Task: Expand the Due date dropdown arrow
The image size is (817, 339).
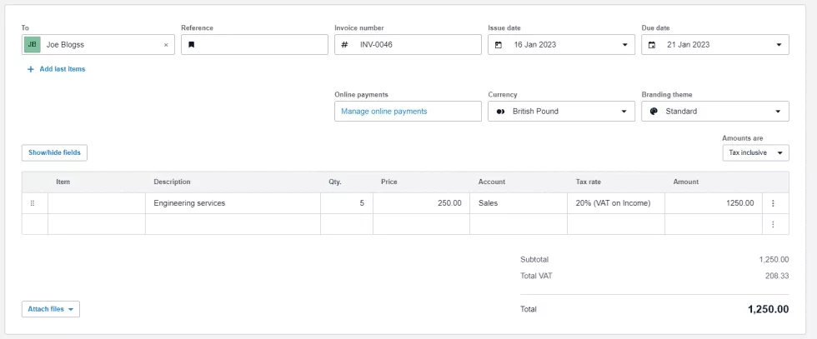Action: click(779, 45)
